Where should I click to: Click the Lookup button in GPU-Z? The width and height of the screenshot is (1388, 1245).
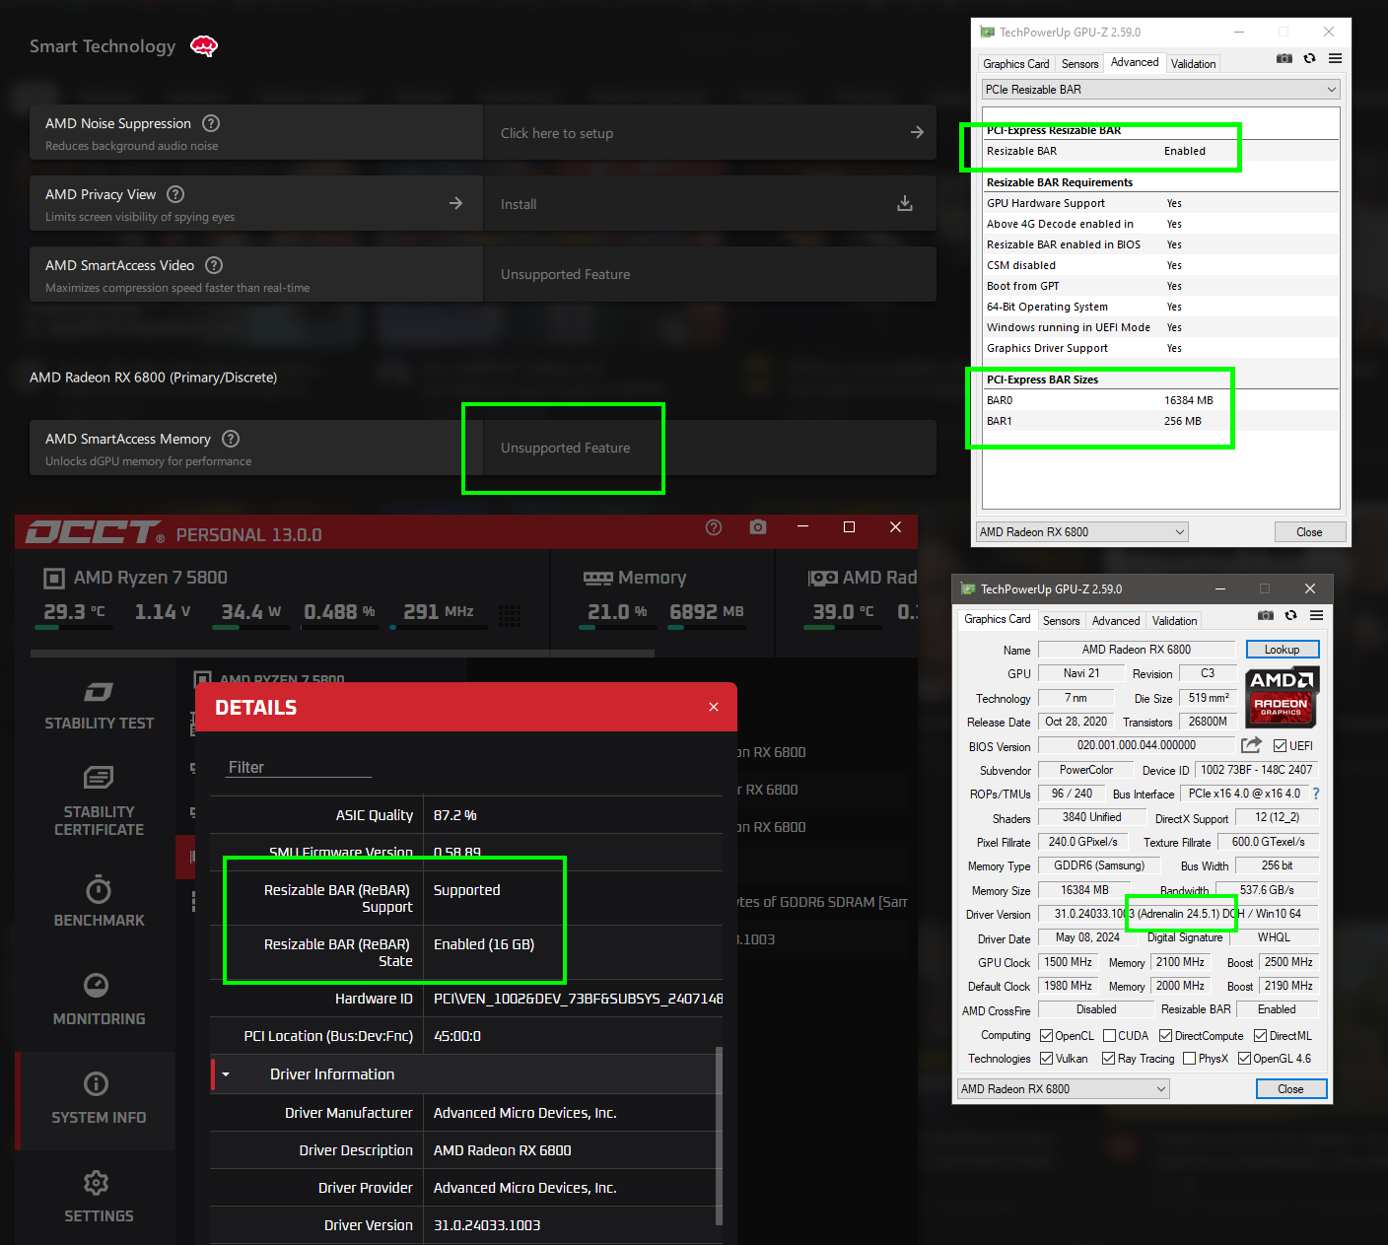pyautogui.click(x=1283, y=650)
